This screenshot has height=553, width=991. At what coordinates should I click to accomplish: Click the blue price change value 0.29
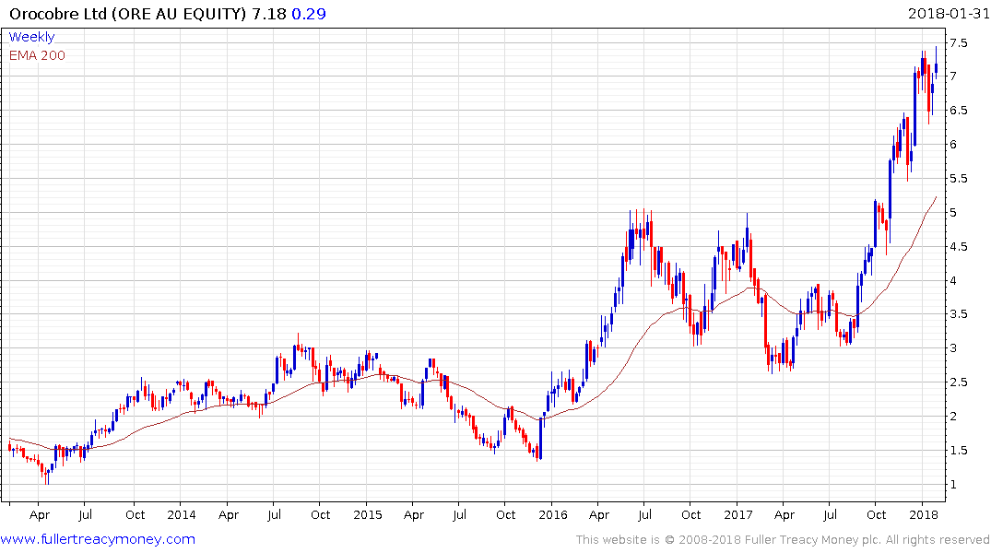(x=309, y=14)
